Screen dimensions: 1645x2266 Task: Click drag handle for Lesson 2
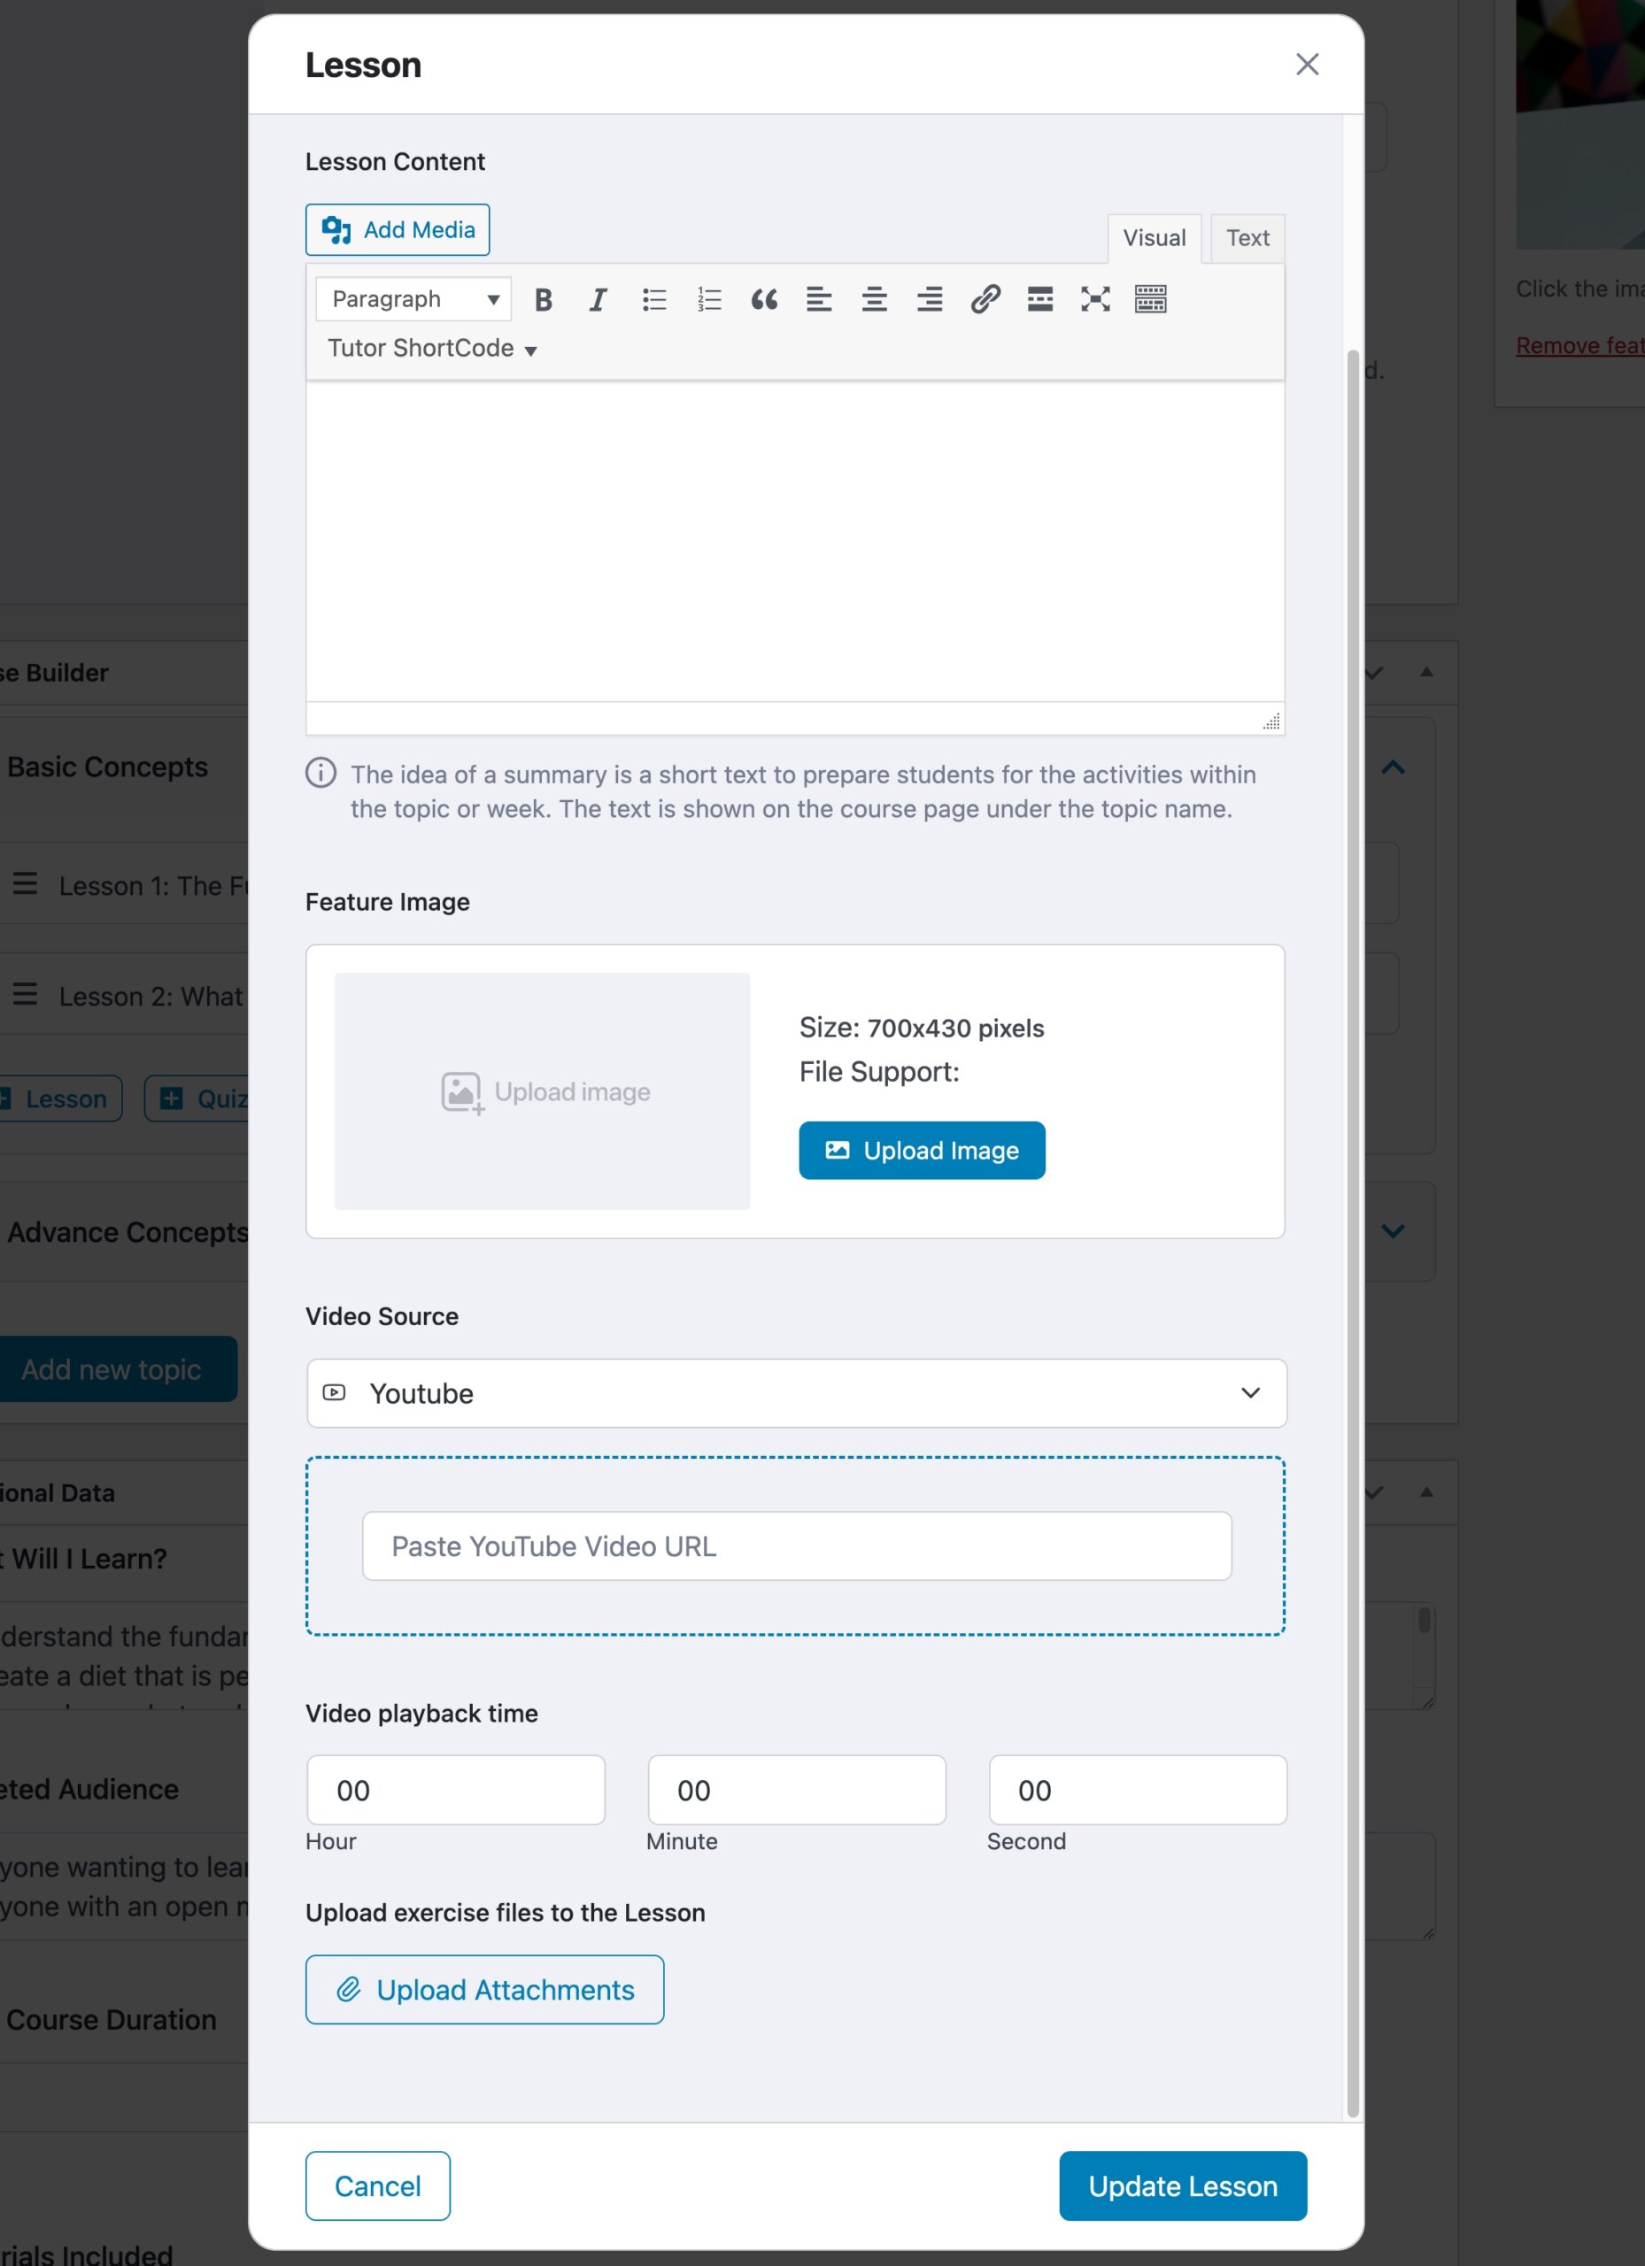[x=25, y=994]
